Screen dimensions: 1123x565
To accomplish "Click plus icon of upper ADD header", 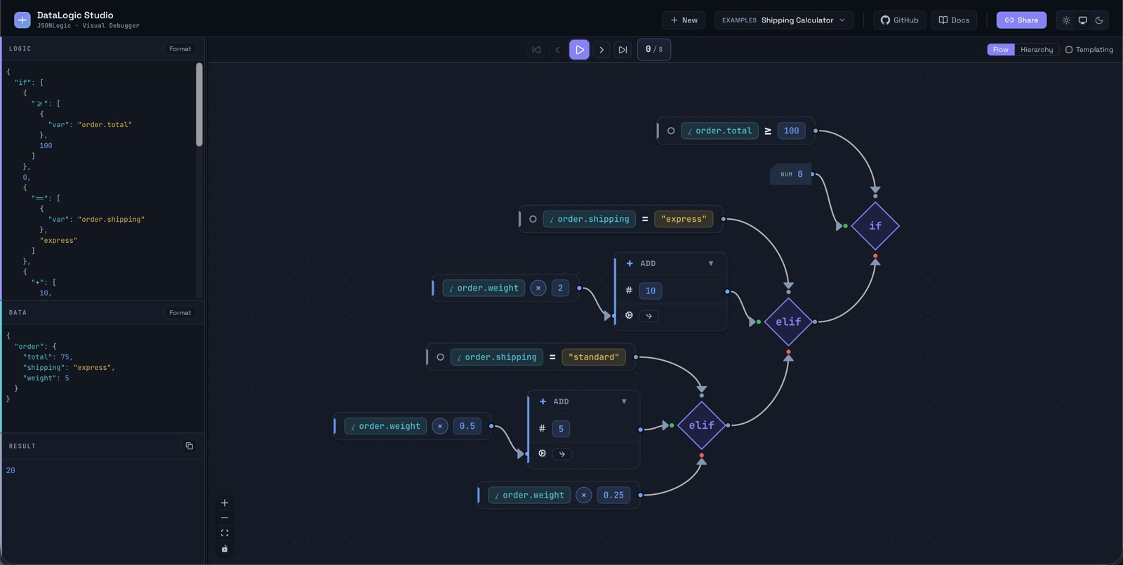I will pos(630,264).
